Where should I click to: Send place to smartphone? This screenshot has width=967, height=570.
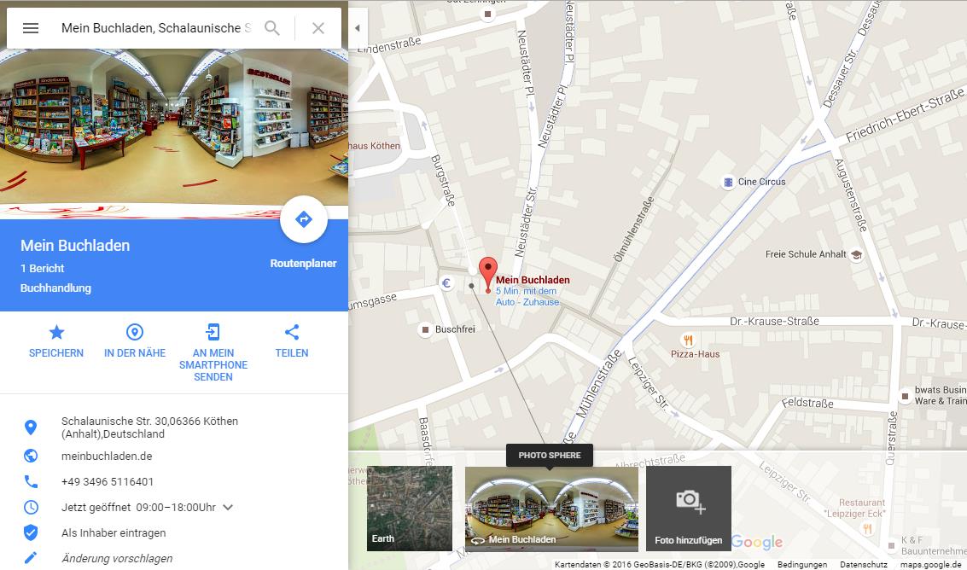tap(213, 353)
